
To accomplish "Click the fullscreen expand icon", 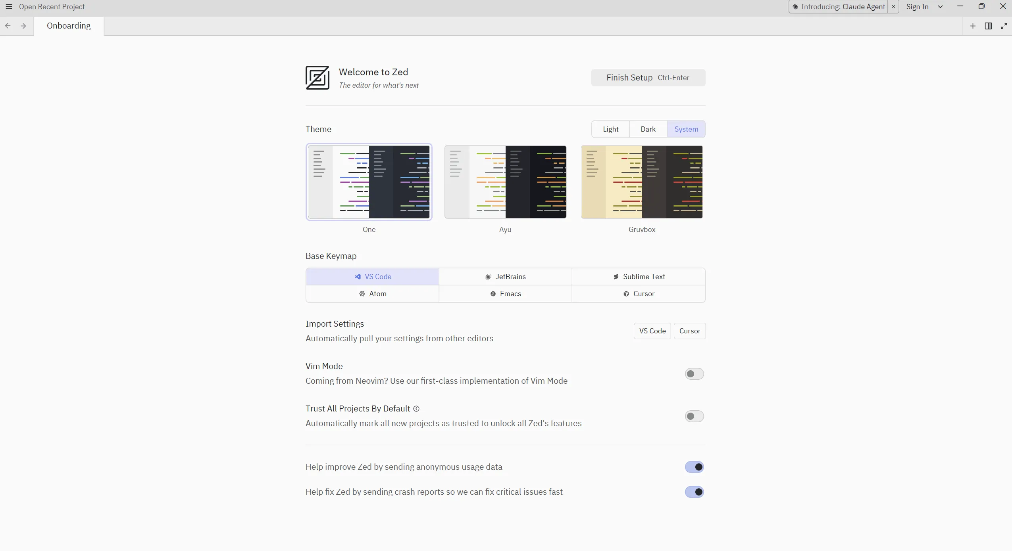I will [x=1004, y=26].
